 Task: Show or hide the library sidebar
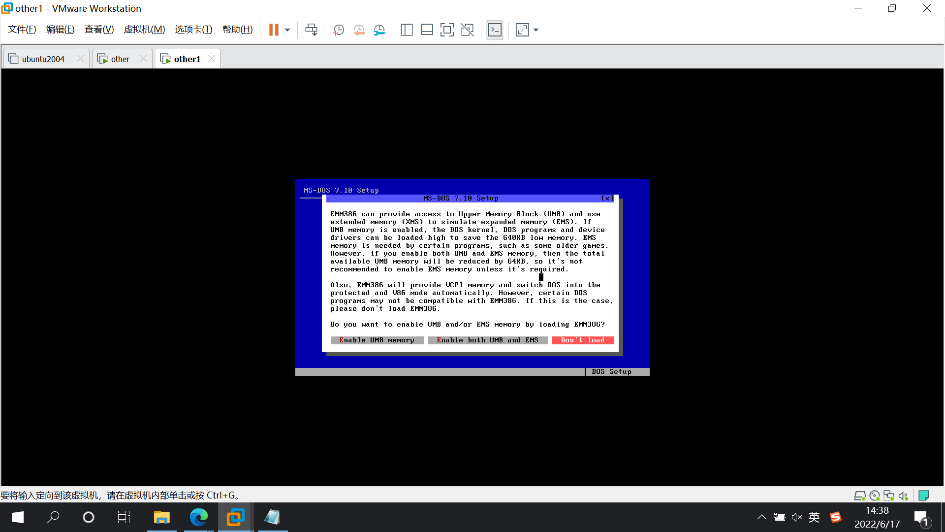[x=407, y=30]
